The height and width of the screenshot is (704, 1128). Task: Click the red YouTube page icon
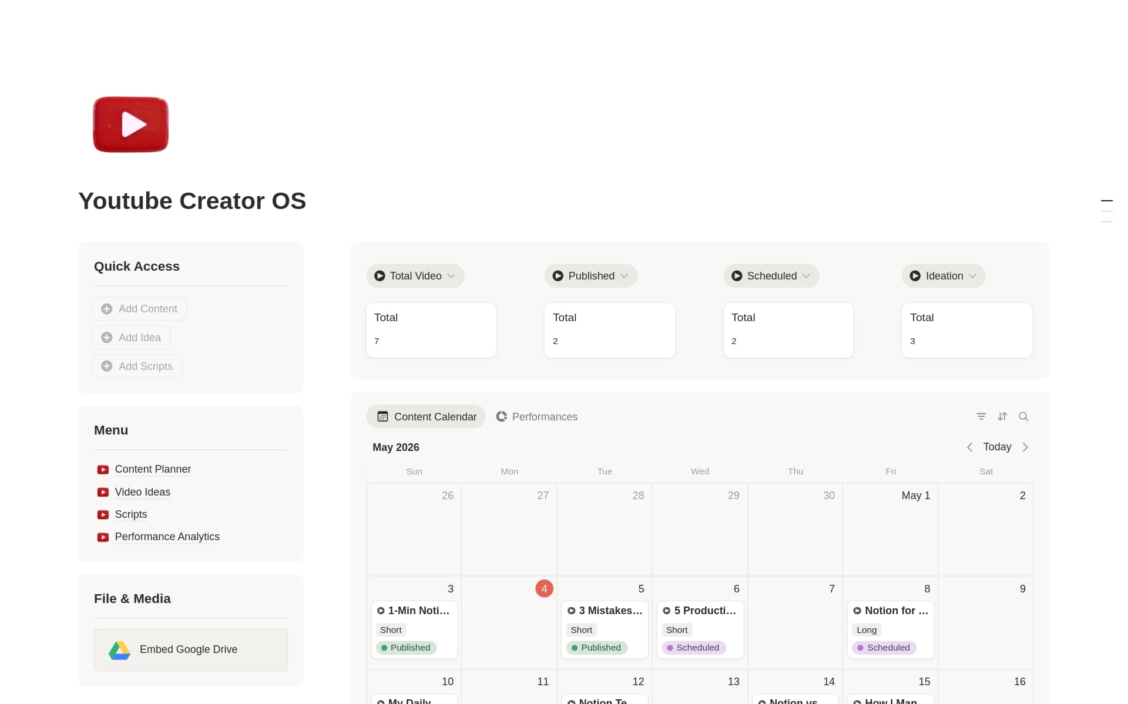130,124
